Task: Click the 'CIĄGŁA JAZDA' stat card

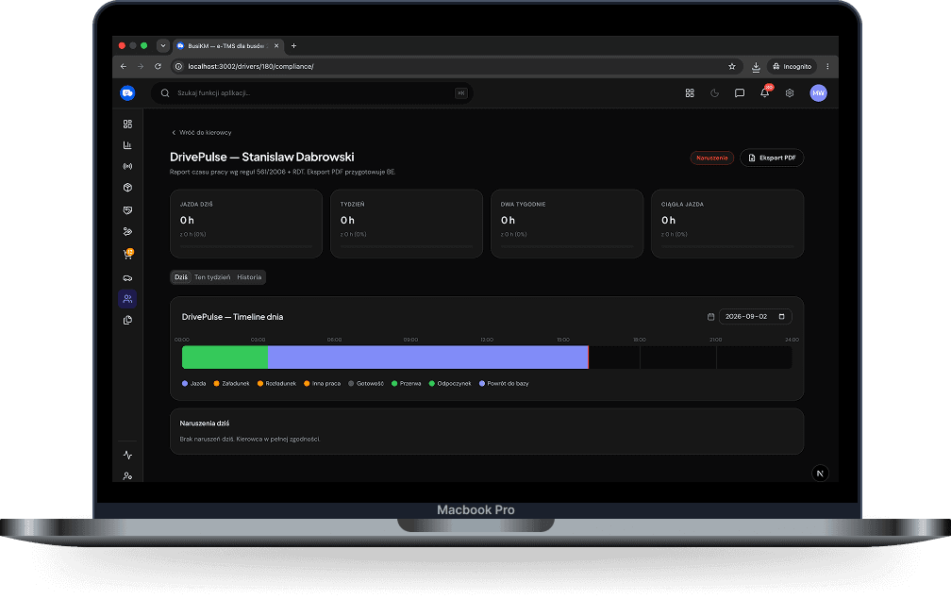Action: (727, 224)
